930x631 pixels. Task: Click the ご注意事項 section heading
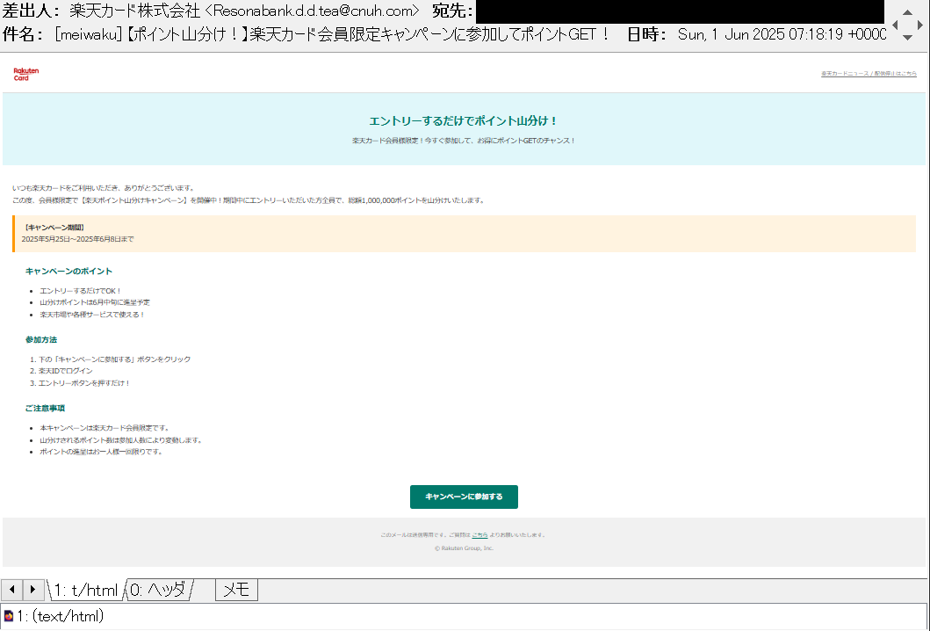45,409
